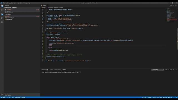Open the View menu
This screenshot has height=100, width=178.
pos(15,3)
